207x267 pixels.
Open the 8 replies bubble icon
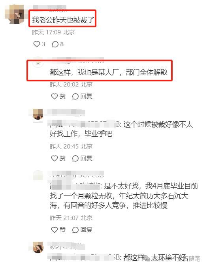tap(55, 45)
